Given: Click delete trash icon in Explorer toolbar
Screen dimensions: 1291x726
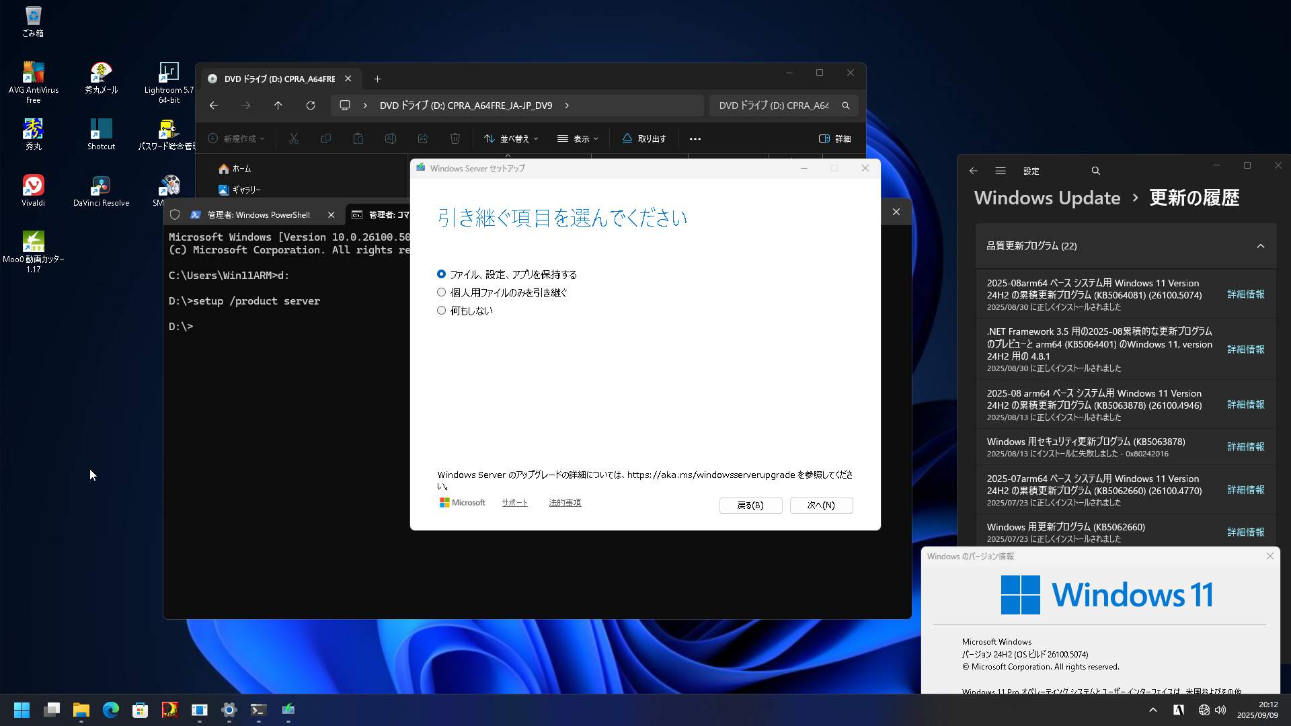Looking at the screenshot, I should point(455,138).
